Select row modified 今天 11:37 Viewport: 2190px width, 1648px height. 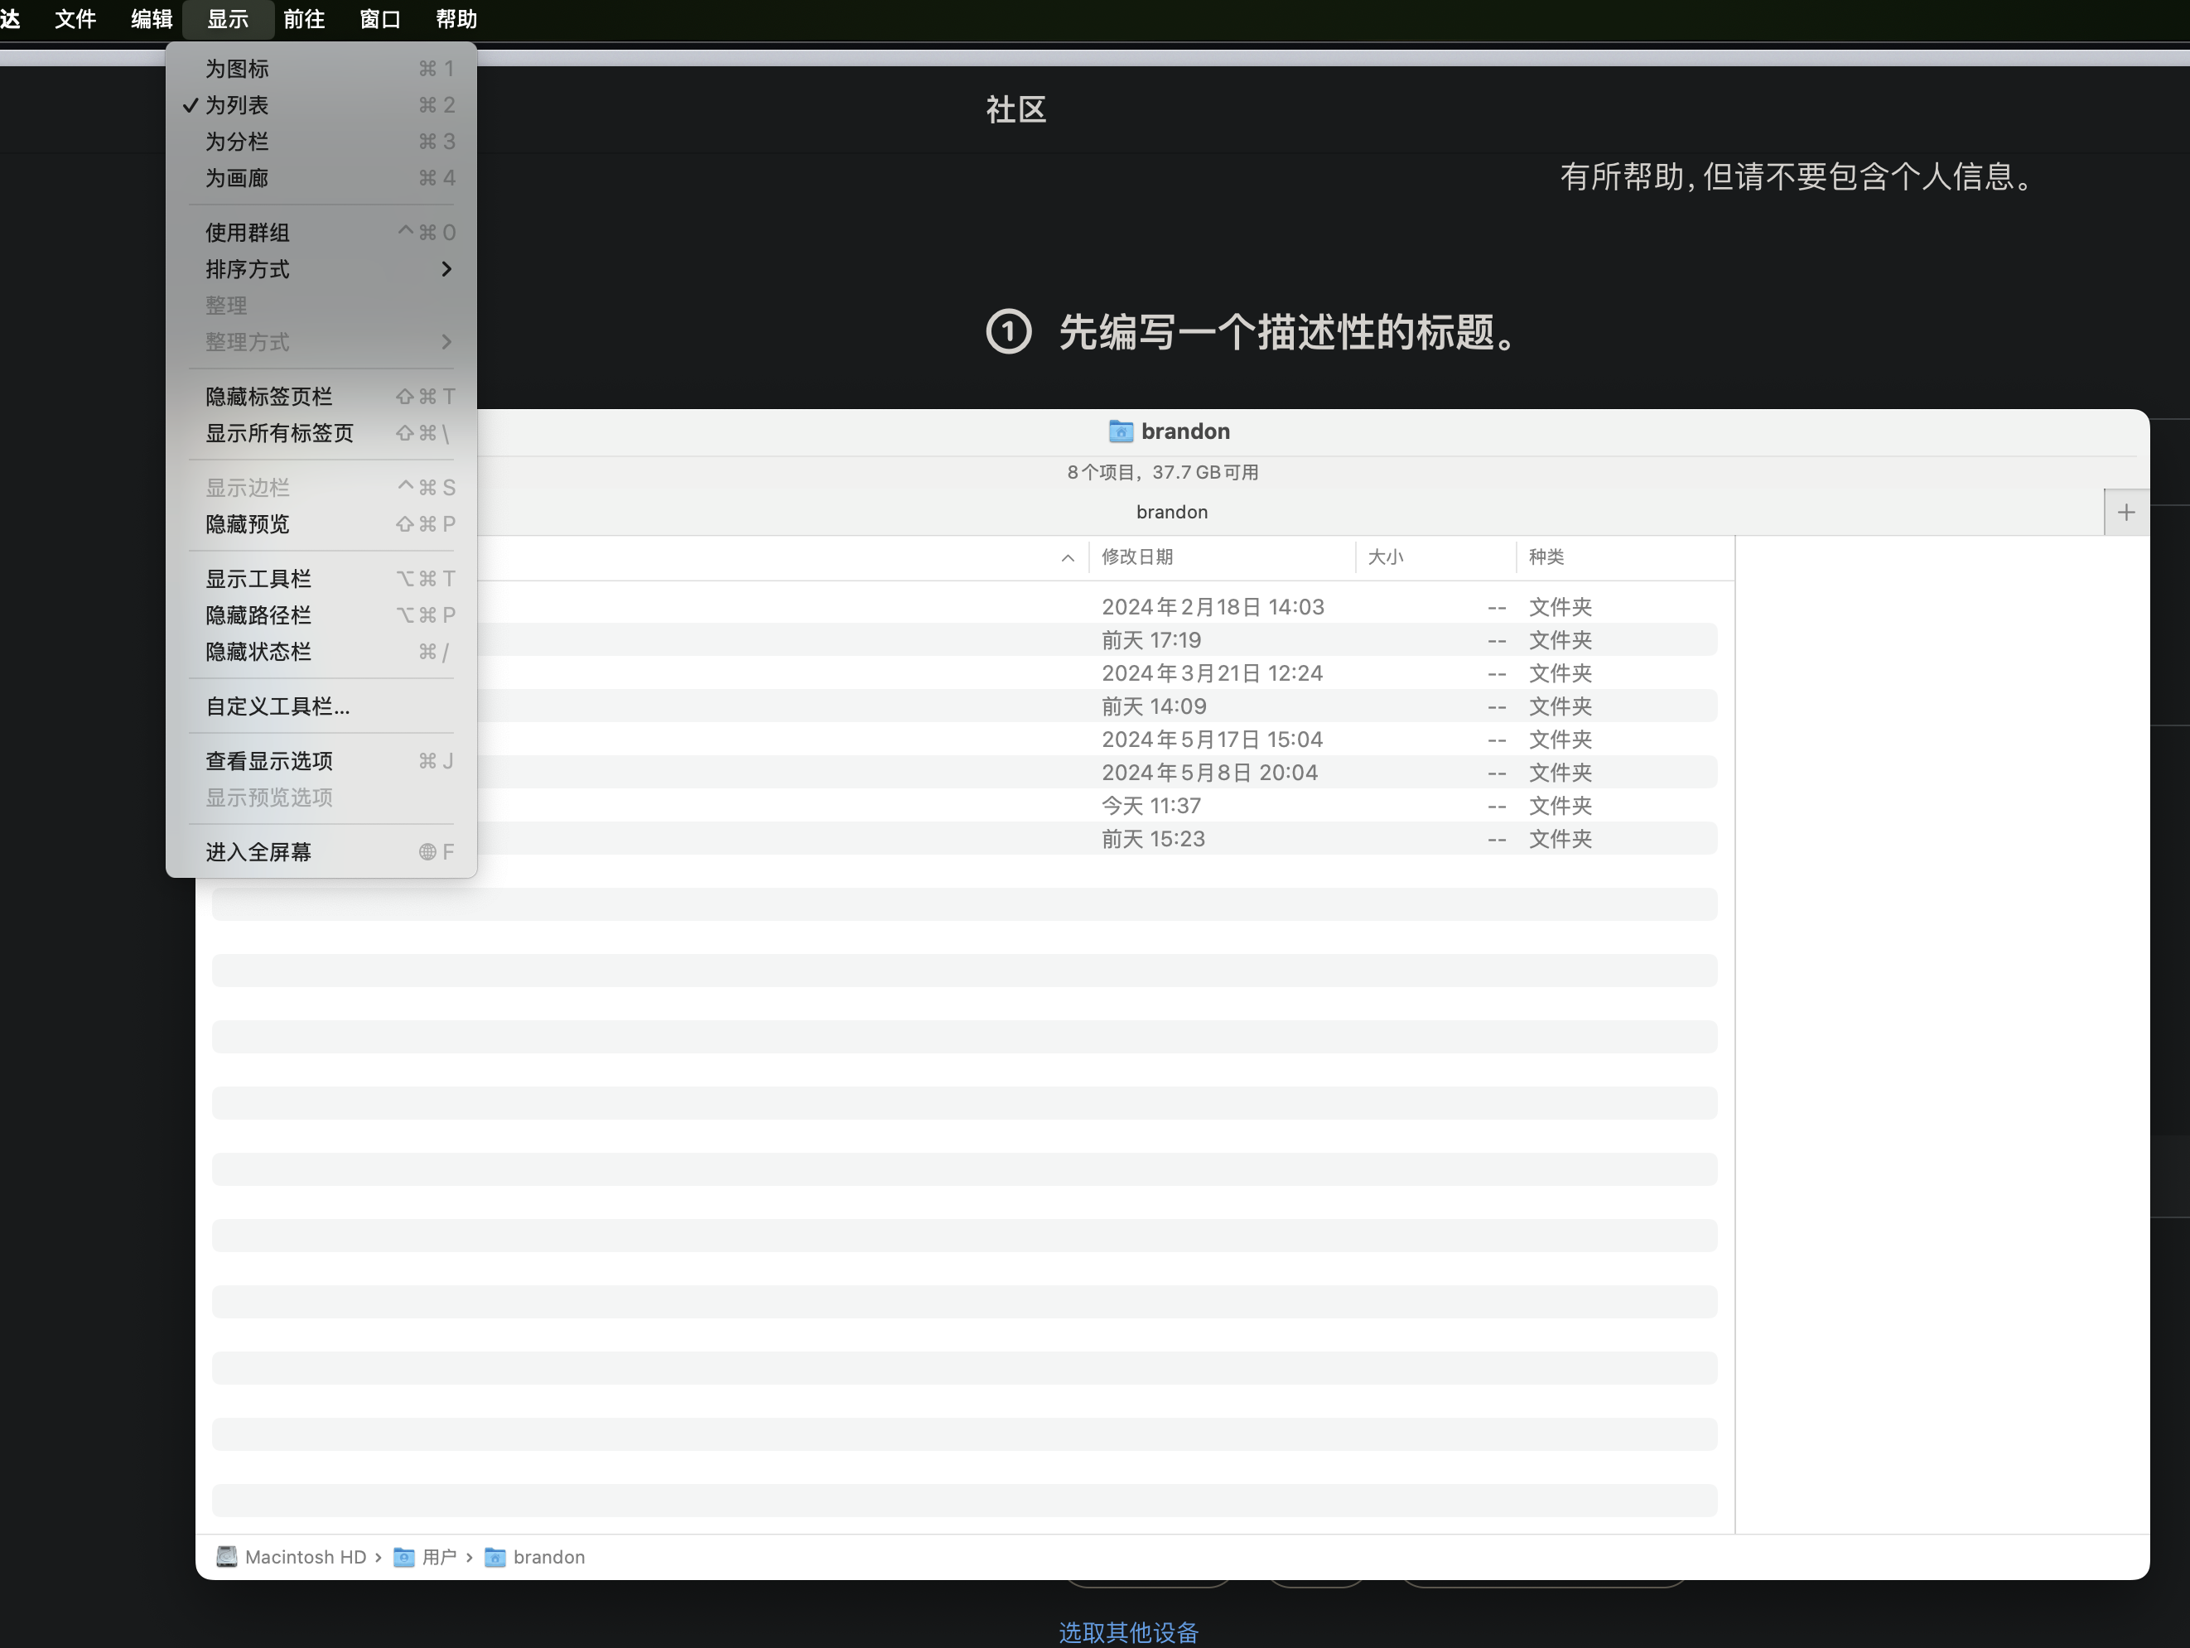(1151, 806)
